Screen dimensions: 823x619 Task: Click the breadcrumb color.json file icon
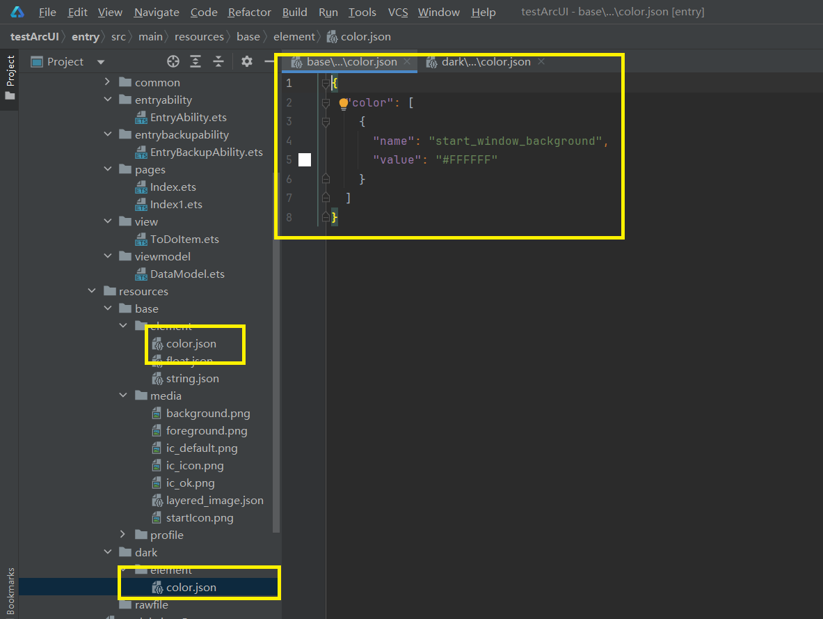pos(332,37)
